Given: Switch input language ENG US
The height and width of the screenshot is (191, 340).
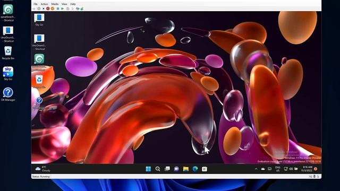Looking at the screenshot, I should pyautogui.click(x=278, y=169).
